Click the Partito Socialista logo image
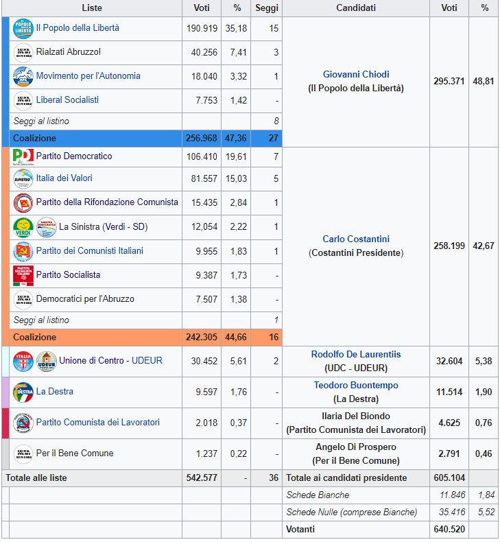 [x=23, y=275]
